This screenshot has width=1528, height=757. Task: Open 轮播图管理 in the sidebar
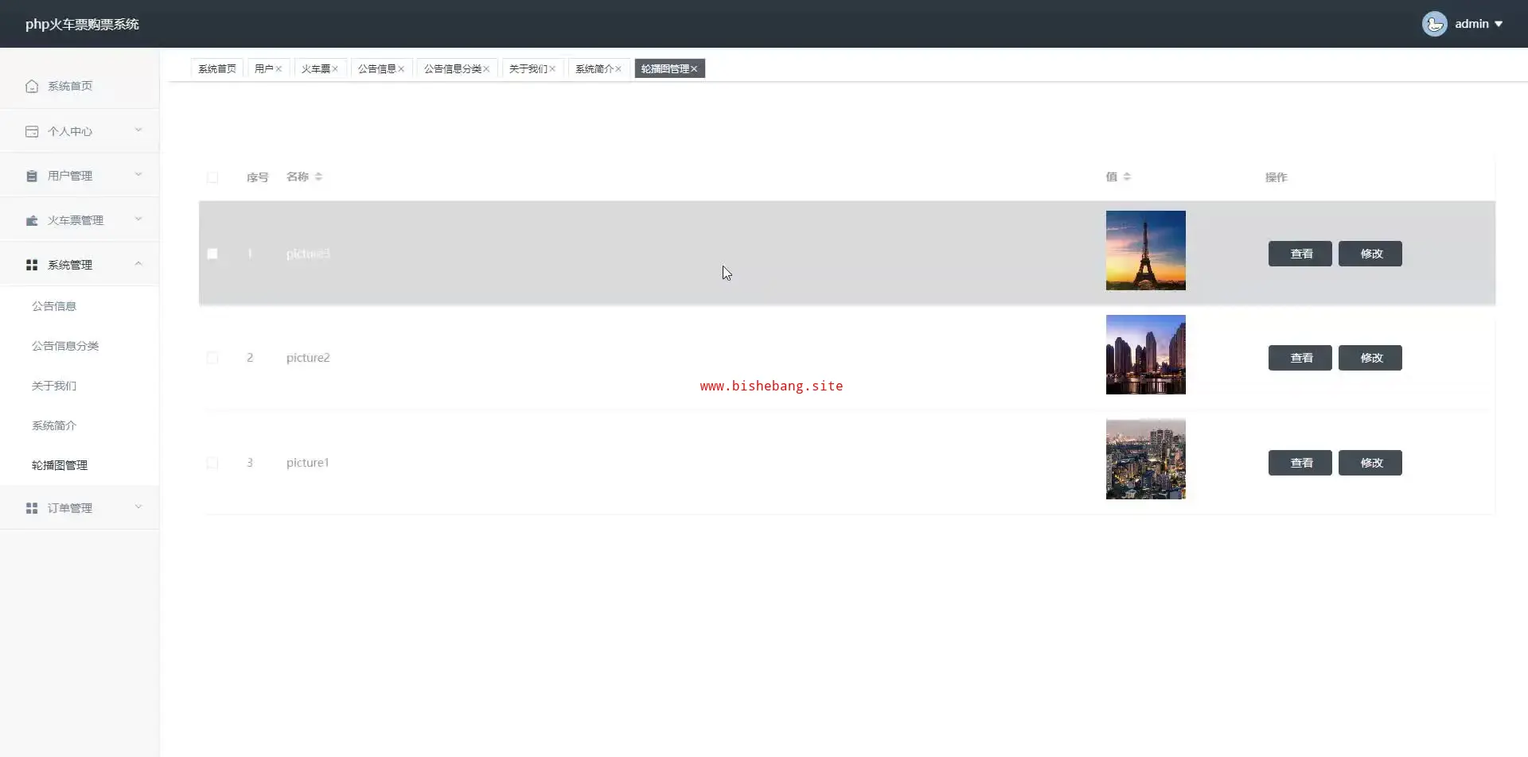tap(80, 465)
